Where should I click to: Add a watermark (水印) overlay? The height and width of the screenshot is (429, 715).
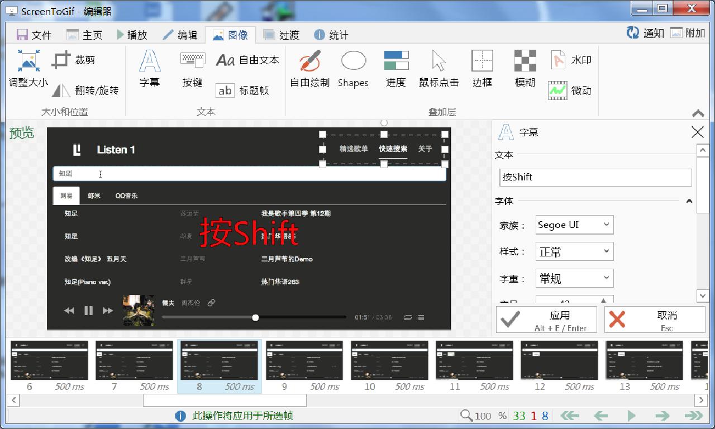tap(567, 60)
